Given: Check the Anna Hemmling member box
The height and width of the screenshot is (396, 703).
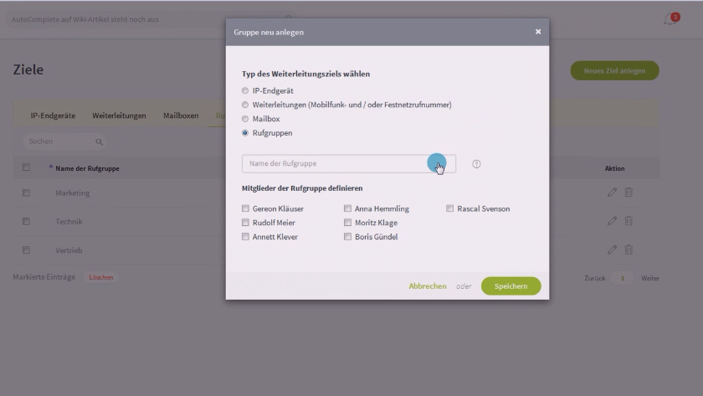Looking at the screenshot, I should 347,208.
